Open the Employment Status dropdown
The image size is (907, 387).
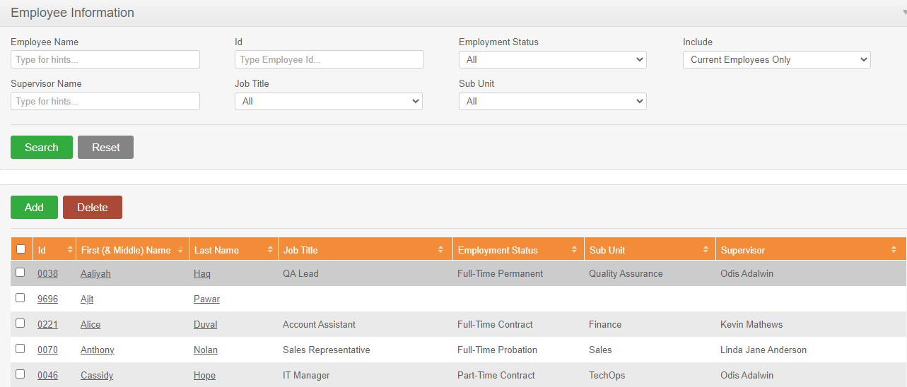[553, 60]
